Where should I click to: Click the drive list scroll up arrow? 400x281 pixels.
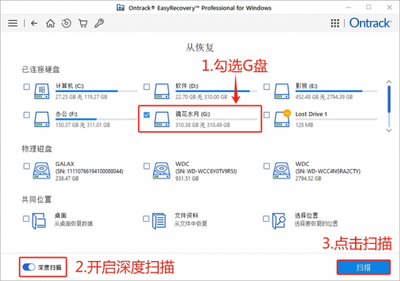(x=389, y=82)
